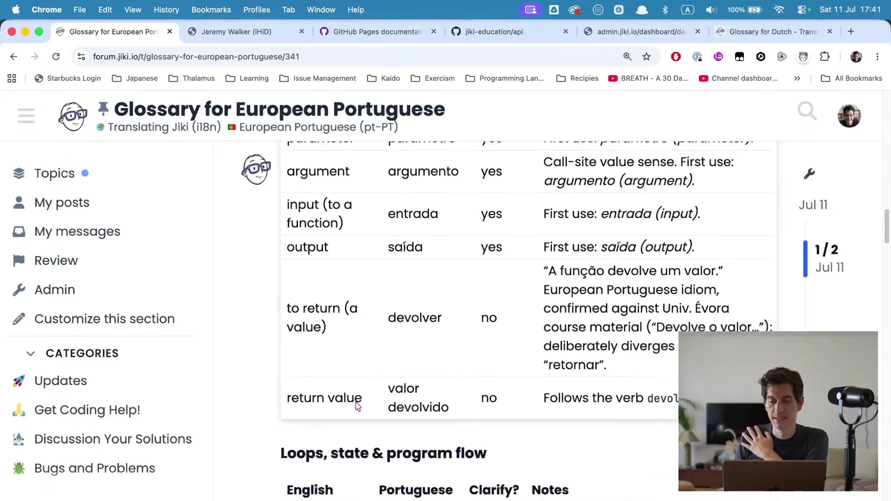Open macOS Control Center icon

[802, 9]
